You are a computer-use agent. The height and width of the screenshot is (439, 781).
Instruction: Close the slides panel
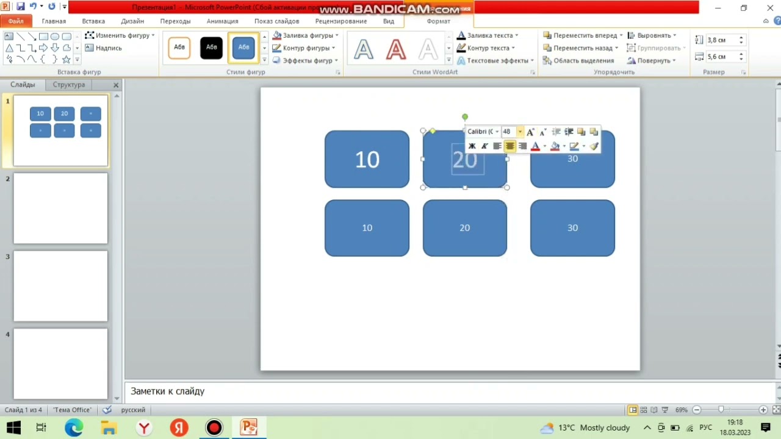(116, 85)
